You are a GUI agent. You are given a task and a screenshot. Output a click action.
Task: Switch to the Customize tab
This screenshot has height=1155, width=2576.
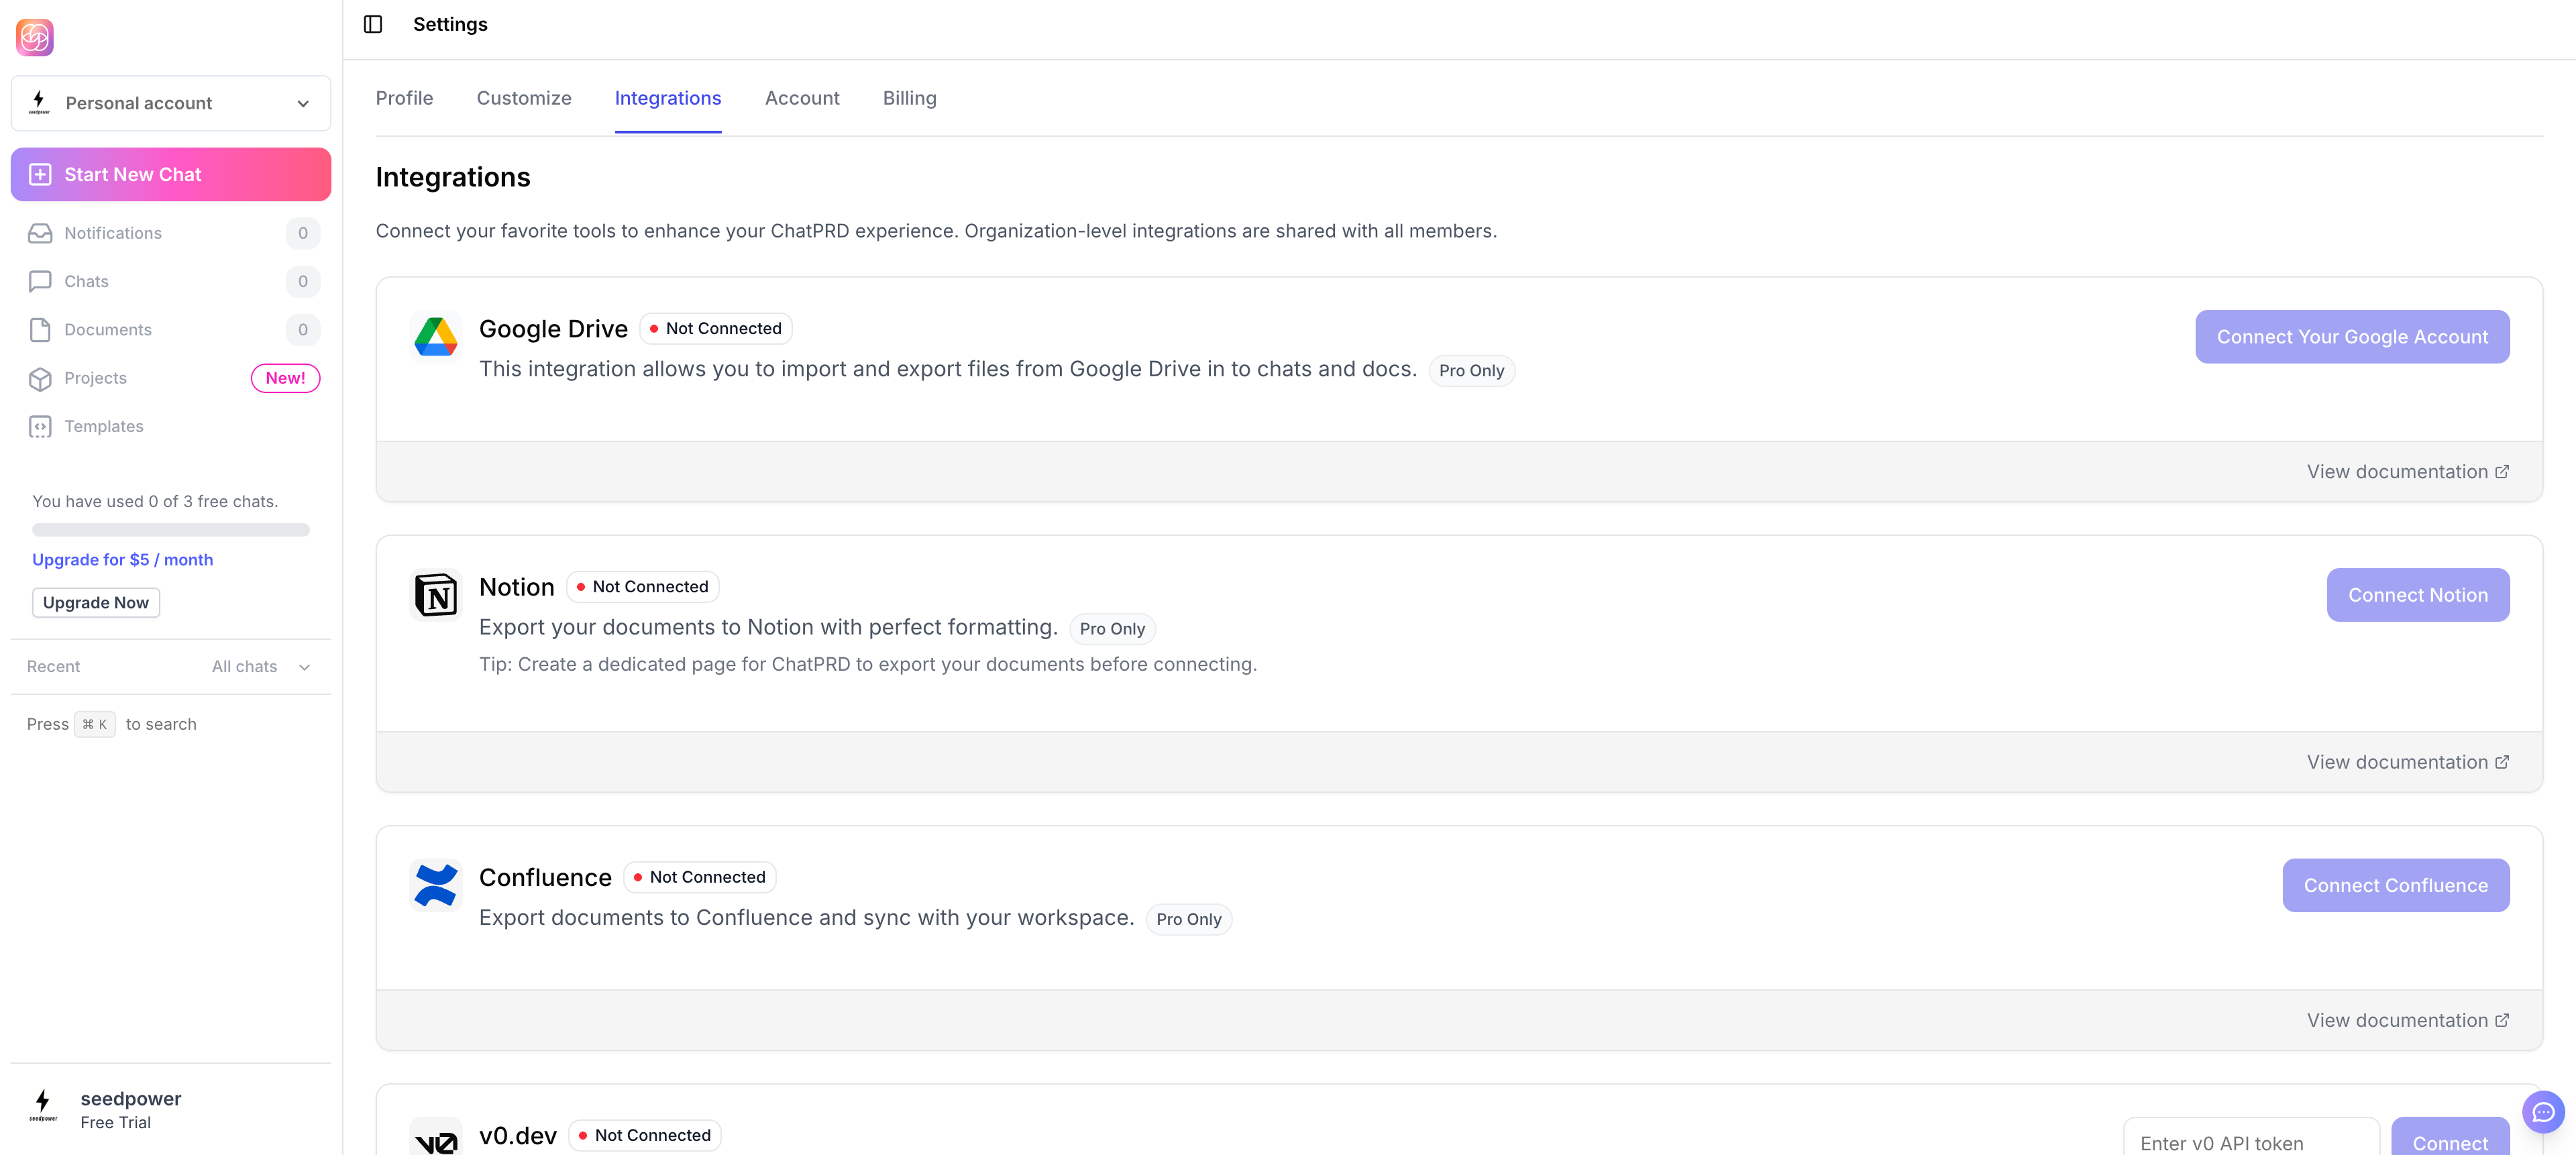(524, 98)
